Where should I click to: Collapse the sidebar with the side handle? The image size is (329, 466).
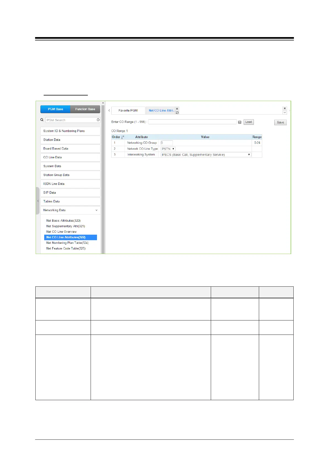tap(38, 201)
